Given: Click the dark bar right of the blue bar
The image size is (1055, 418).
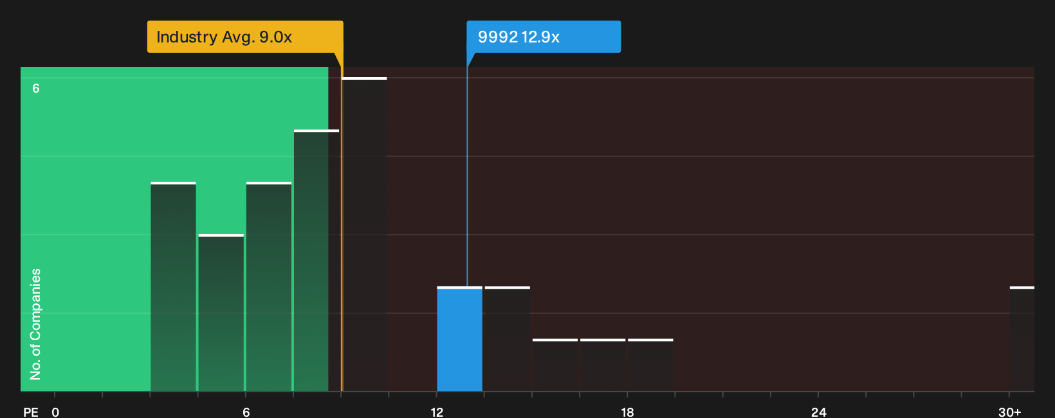Looking at the screenshot, I should click(507, 339).
